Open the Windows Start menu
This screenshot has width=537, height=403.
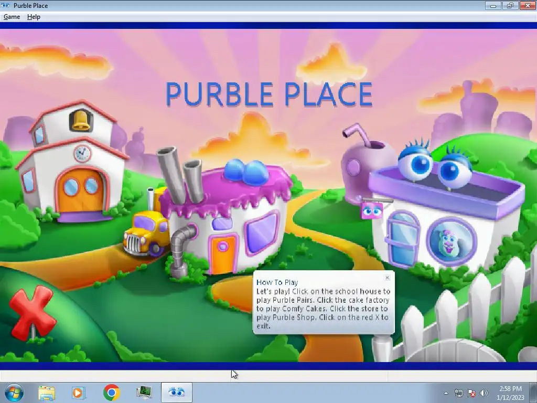[x=14, y=393]
